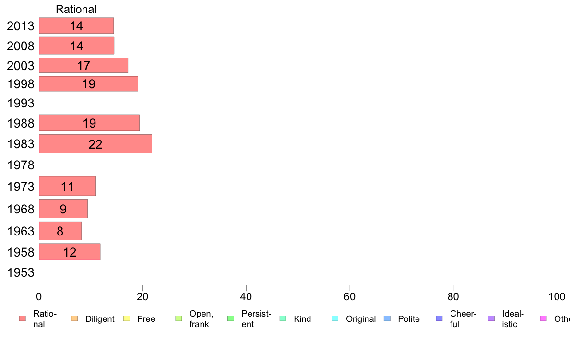Click the Diligent legend swatch

click(x=74, y=318)
